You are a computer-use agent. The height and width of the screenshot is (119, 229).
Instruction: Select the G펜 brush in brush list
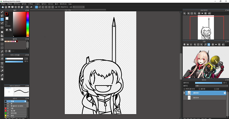tap(15, 108)
